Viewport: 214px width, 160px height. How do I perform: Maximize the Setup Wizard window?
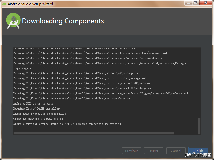click(196, 3)
